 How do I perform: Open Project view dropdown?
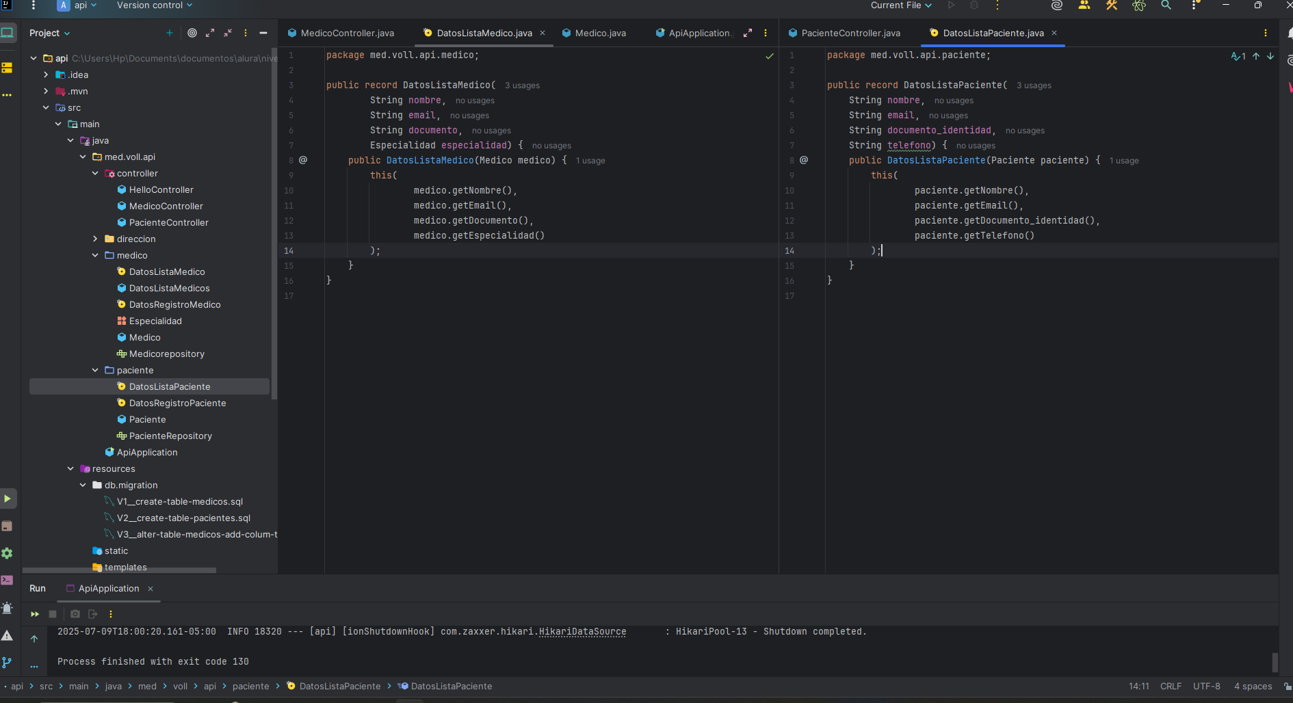click(49, 33)
